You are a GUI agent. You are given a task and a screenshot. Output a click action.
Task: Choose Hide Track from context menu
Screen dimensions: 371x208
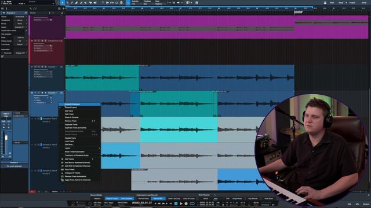click(79, 114)
